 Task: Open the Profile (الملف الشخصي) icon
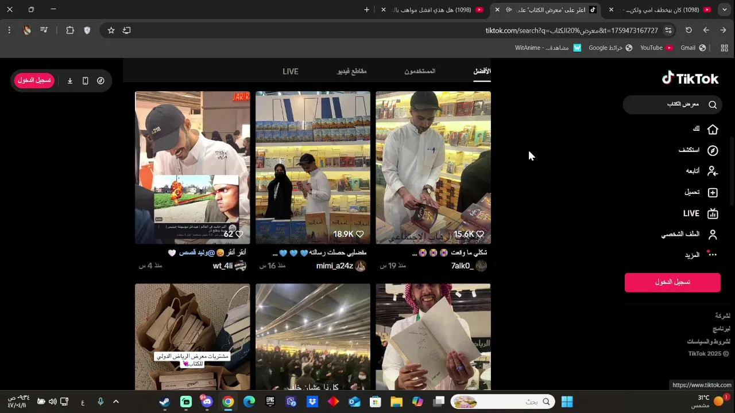(713, 234)
